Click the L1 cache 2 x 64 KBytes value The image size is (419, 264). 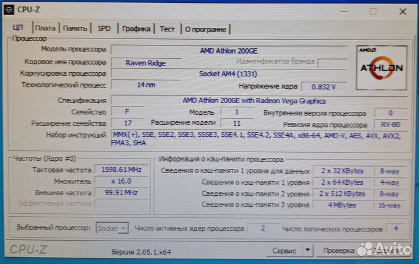pos(342,182)
